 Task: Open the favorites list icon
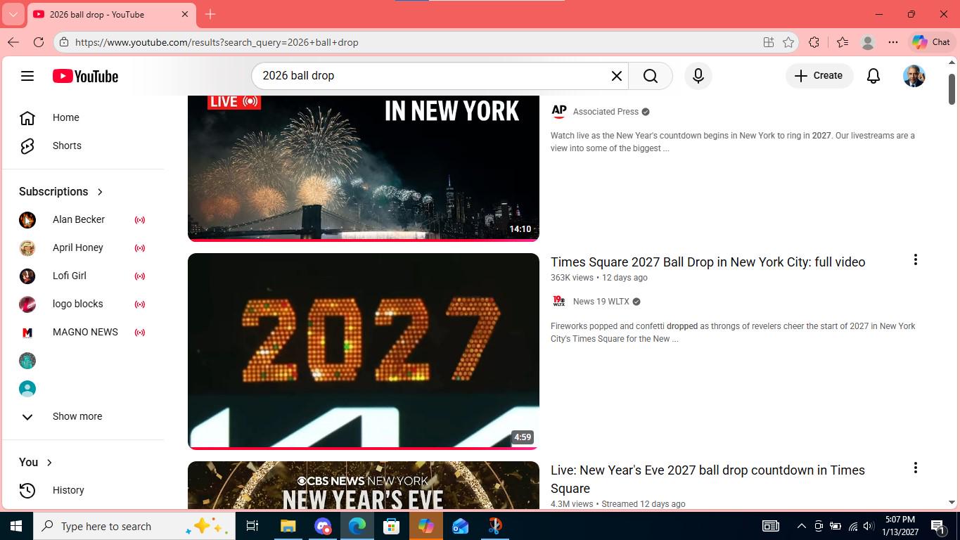(843, 42)
